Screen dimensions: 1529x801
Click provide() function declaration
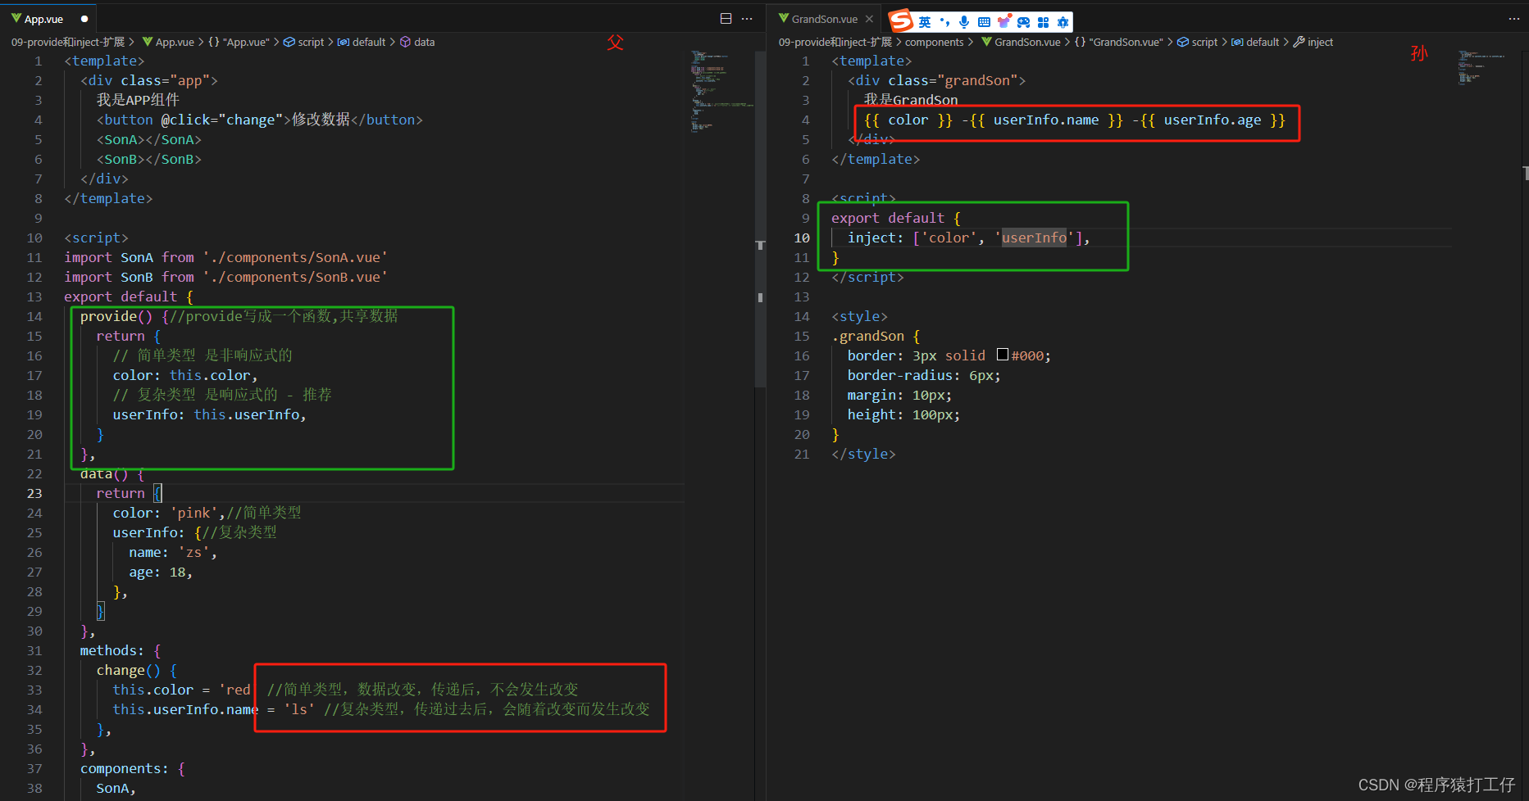point(116,316)
